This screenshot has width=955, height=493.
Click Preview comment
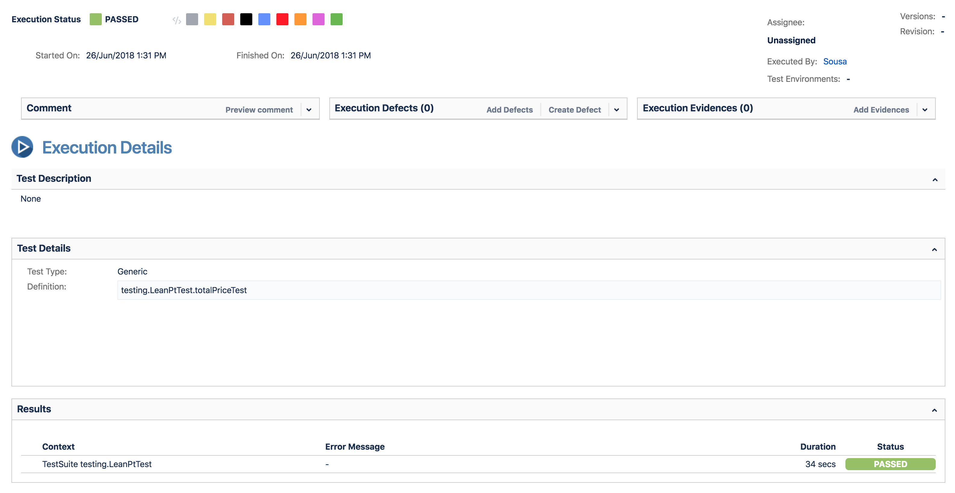[259, 110]
